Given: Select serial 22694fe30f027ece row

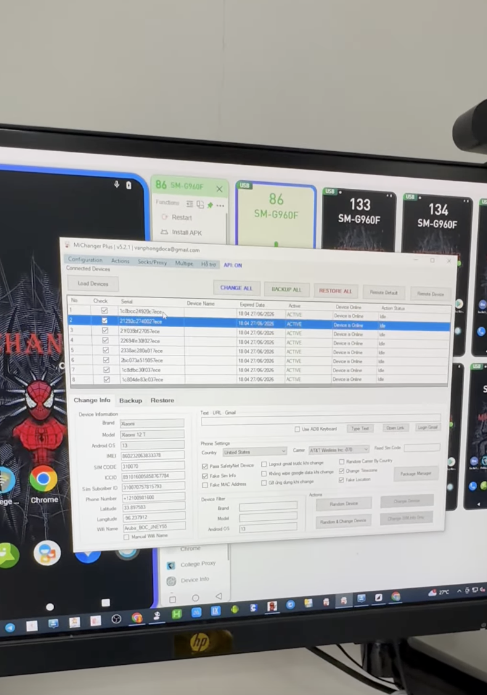Looking at the screenshot, I should click(x=259, y=341).
